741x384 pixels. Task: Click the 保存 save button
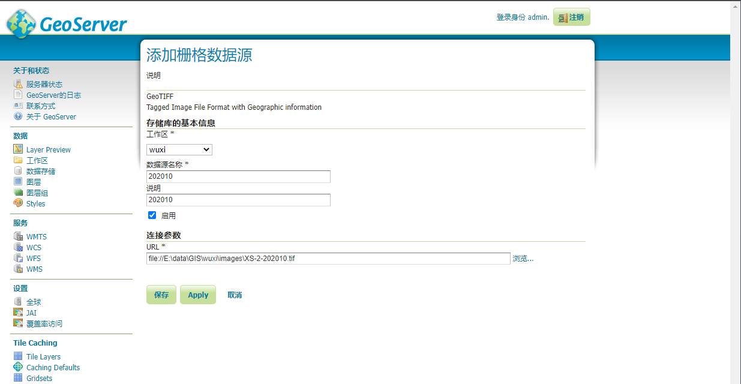click(161, 295)
